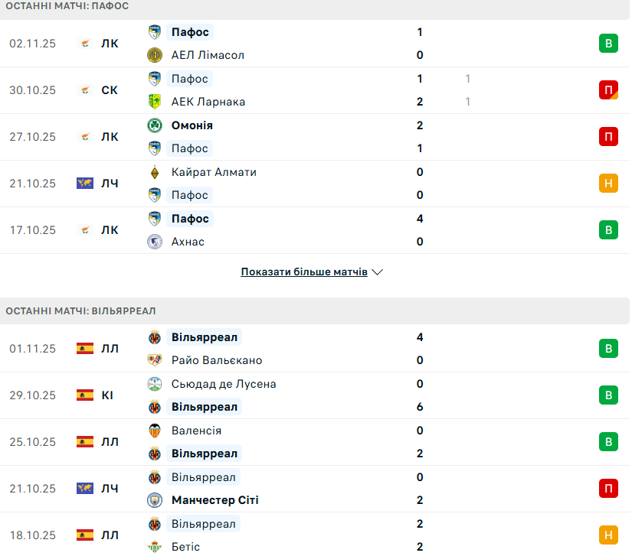632x556 pixels.
Task: Open the Райо Вальєкано team link
Action: (x=217, y=360)
